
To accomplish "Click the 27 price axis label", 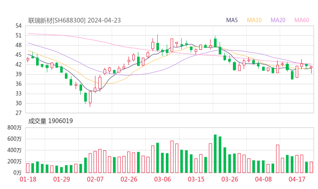I will [x=18, y=113].
